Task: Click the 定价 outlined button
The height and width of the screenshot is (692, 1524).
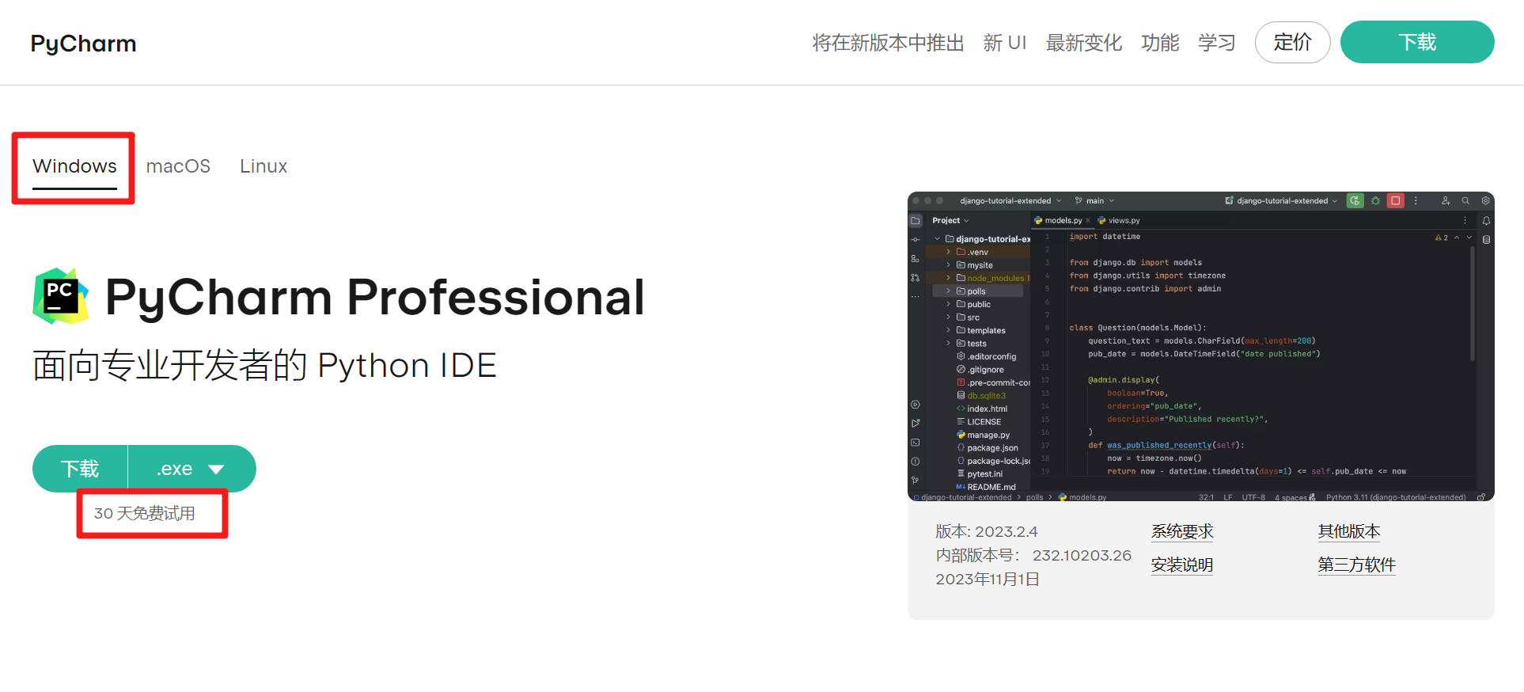Action: [x=1293, y=42]
